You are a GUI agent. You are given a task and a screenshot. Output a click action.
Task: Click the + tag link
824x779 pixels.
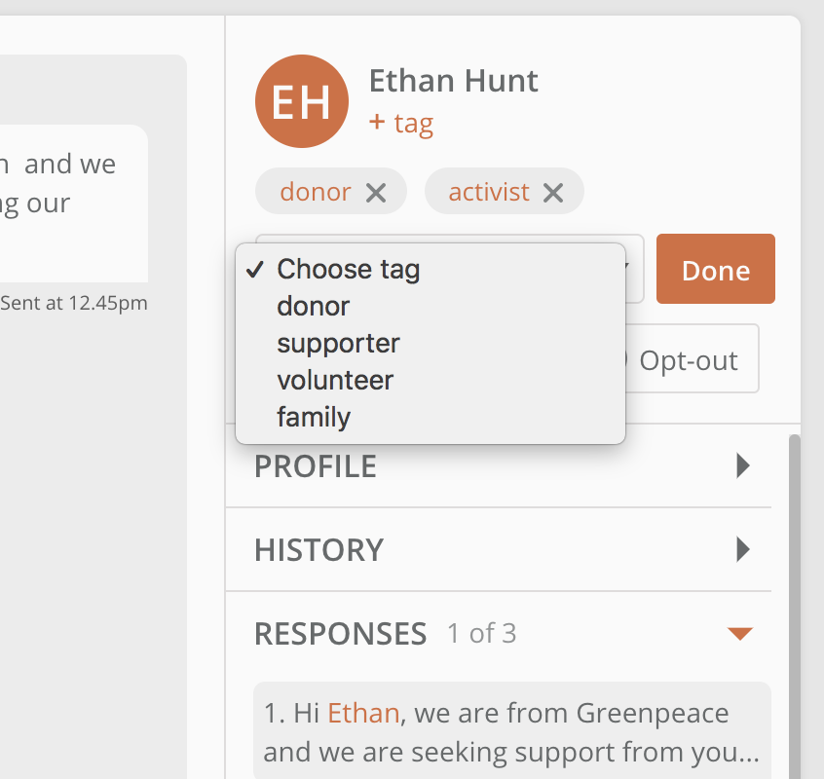(x=401, y=123)
